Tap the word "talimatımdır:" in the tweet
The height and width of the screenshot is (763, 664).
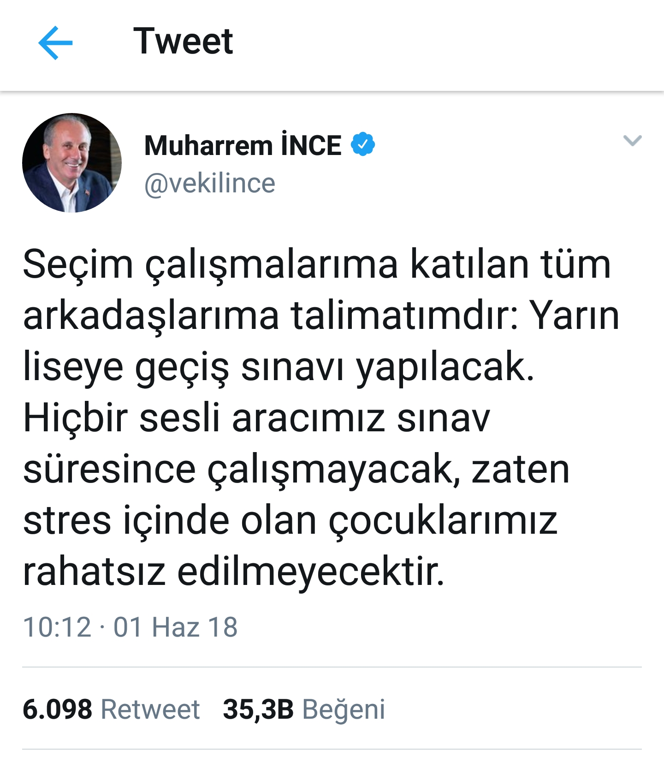(404, 316)
